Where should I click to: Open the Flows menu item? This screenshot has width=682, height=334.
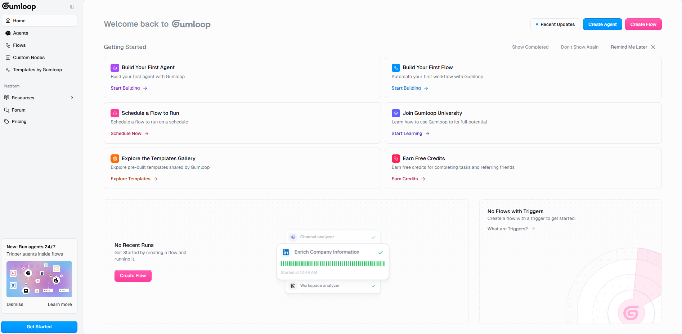[x=39, y=45]
